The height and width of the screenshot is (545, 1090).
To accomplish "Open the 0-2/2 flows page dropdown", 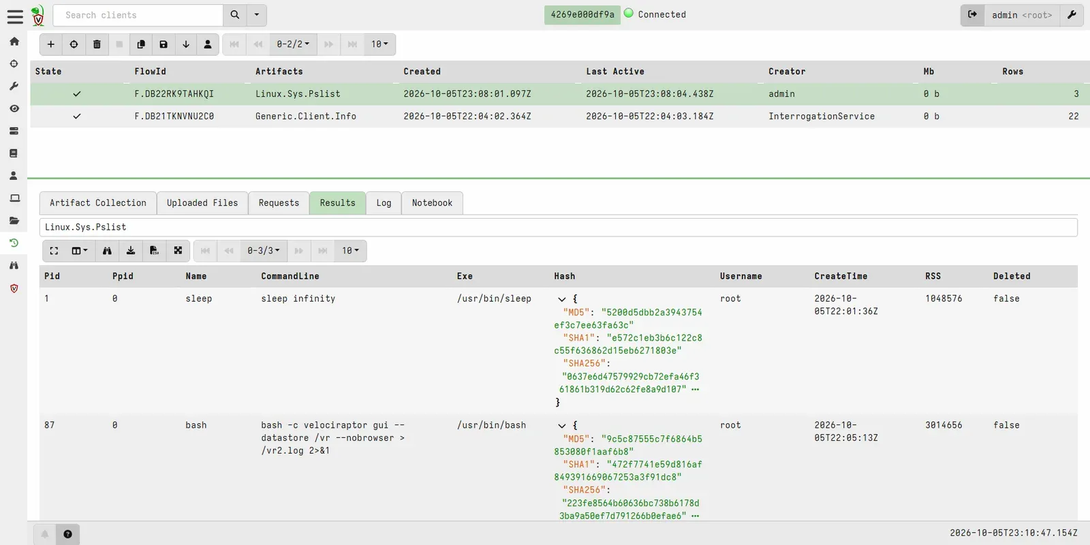I will [293, 44].
